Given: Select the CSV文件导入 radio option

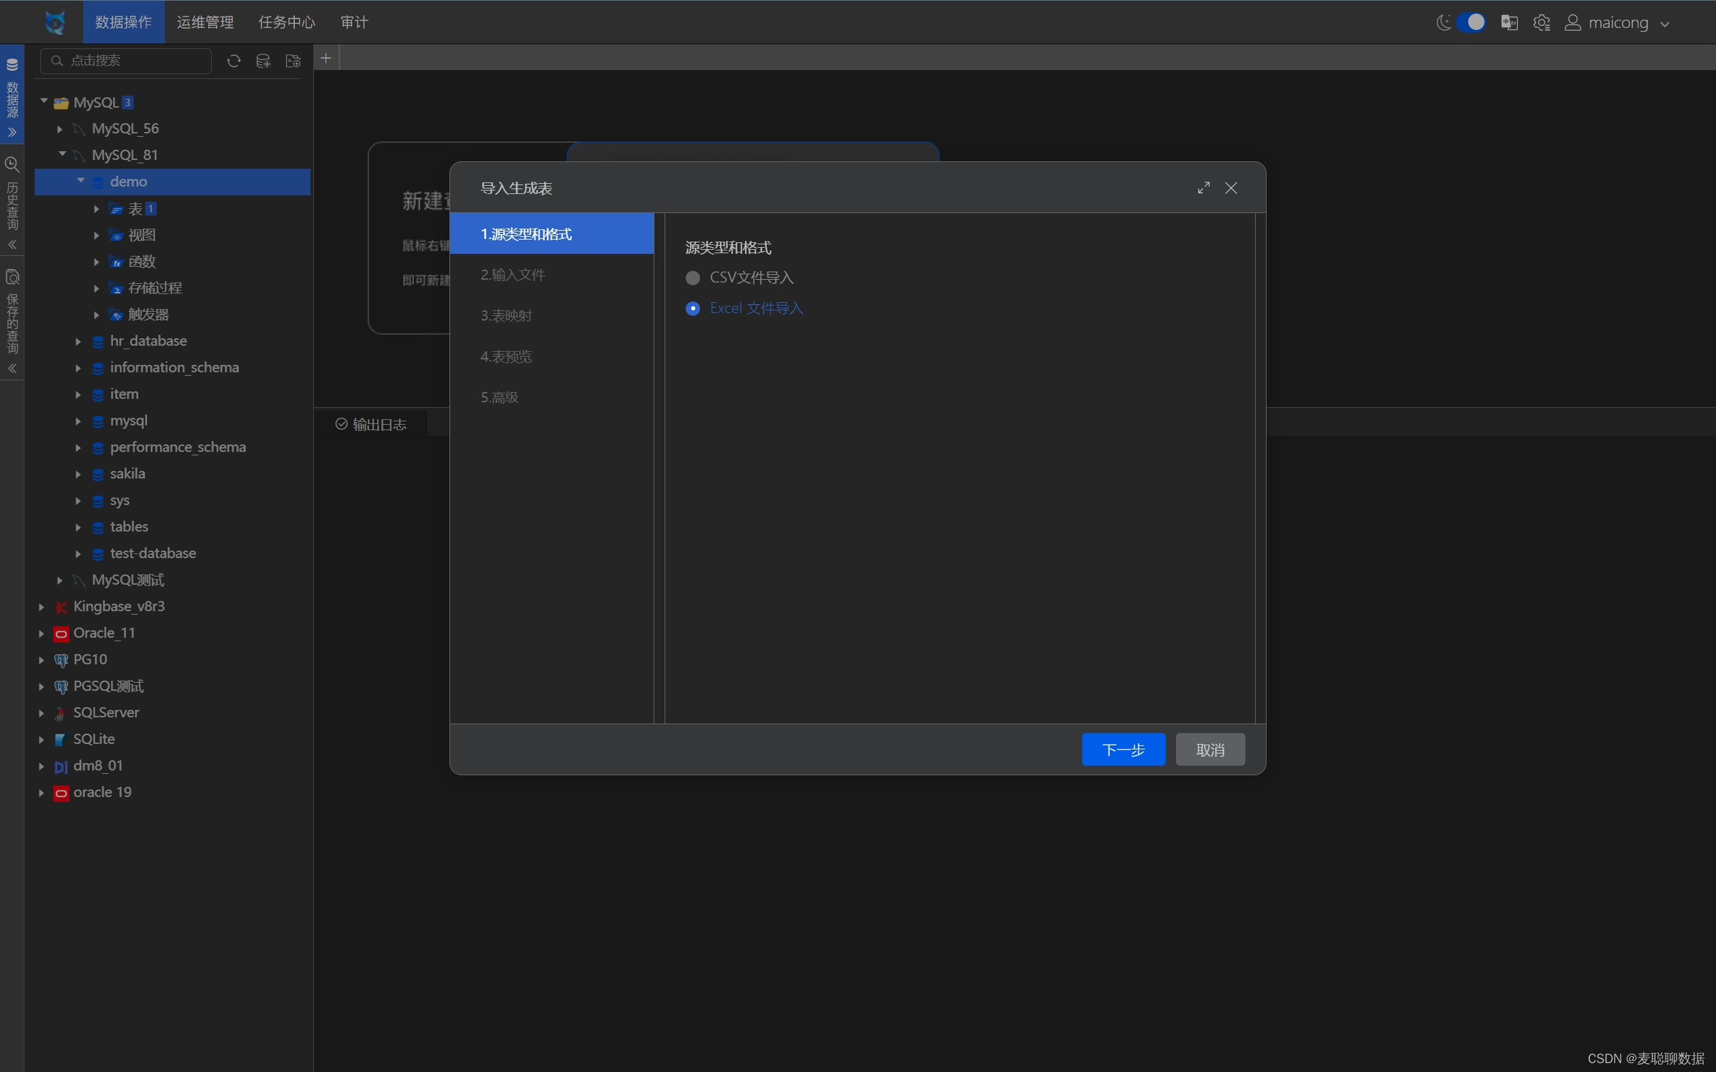Looking at the screenshot, I should click(x=693, y=278).
